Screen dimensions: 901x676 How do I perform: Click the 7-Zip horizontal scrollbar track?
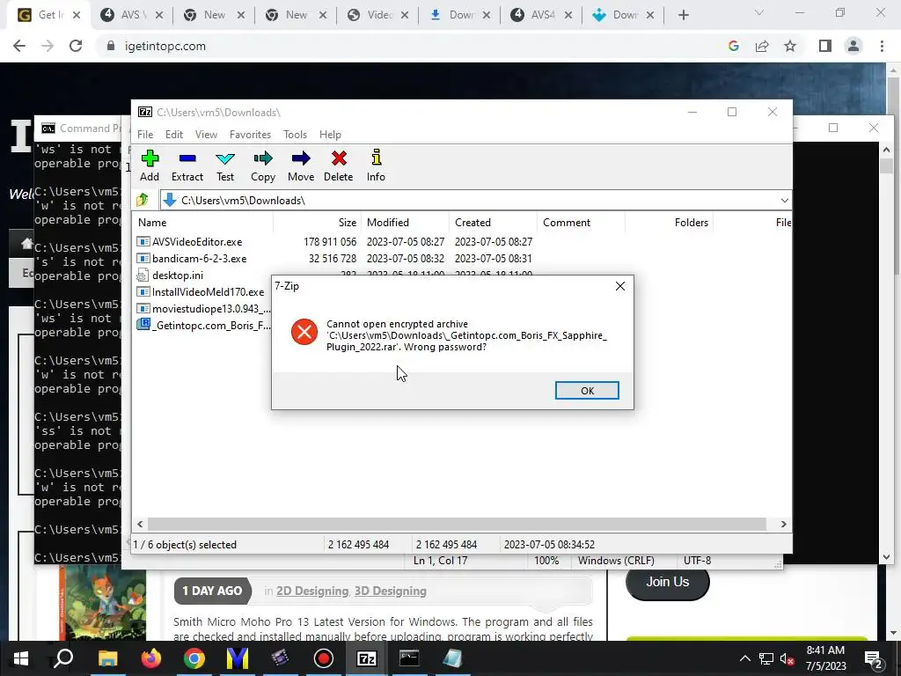click(x=457, y=525)
